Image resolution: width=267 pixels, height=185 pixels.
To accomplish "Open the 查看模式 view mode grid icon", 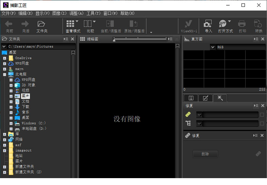I will (71, 24).
